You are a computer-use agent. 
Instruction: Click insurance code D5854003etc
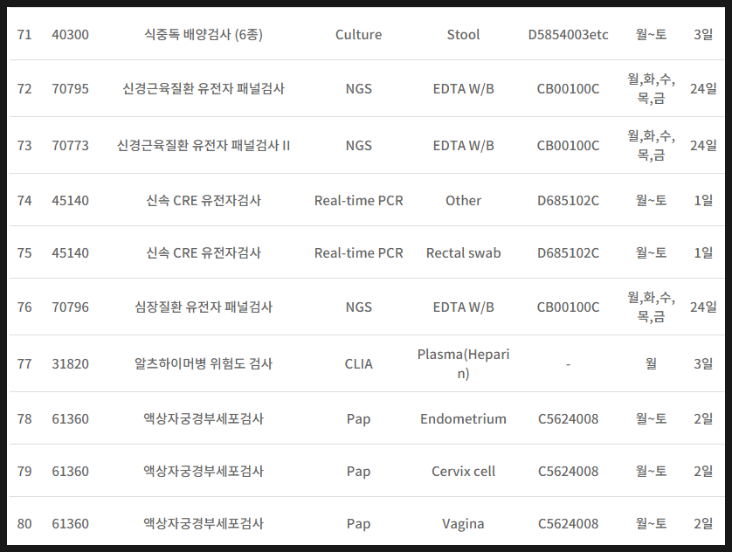(568, 35)
